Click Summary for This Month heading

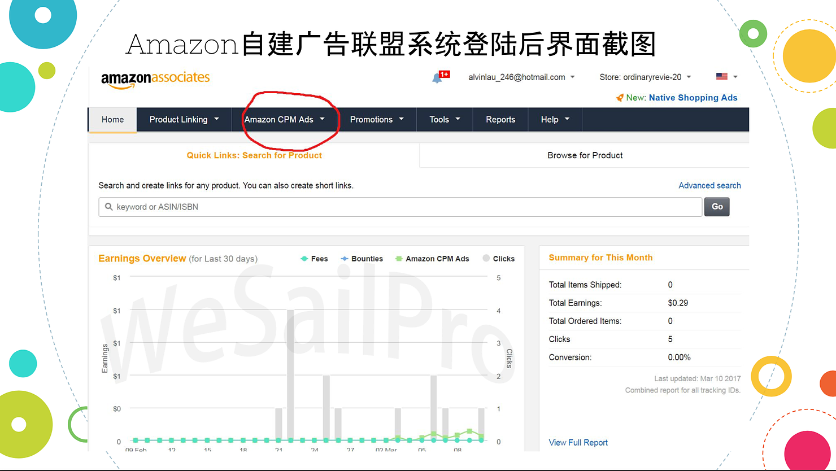click(x=600, y=258)
